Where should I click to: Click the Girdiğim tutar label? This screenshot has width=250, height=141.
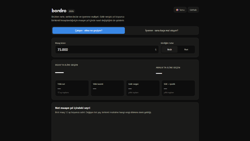(x=167, y=43)
